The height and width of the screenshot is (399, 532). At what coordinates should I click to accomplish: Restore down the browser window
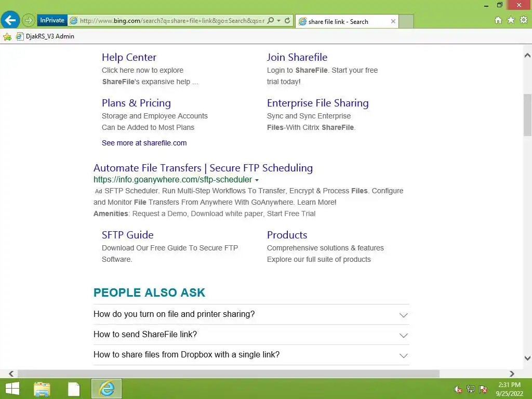(499, 5)
